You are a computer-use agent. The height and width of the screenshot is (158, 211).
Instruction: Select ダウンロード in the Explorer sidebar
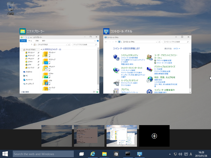31,53
